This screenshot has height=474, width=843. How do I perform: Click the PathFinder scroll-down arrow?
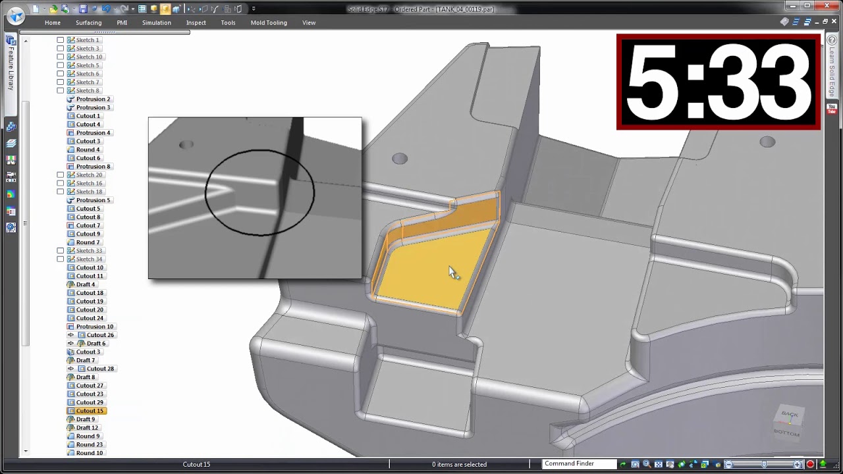pyautogui.click(x=26, y=452)
